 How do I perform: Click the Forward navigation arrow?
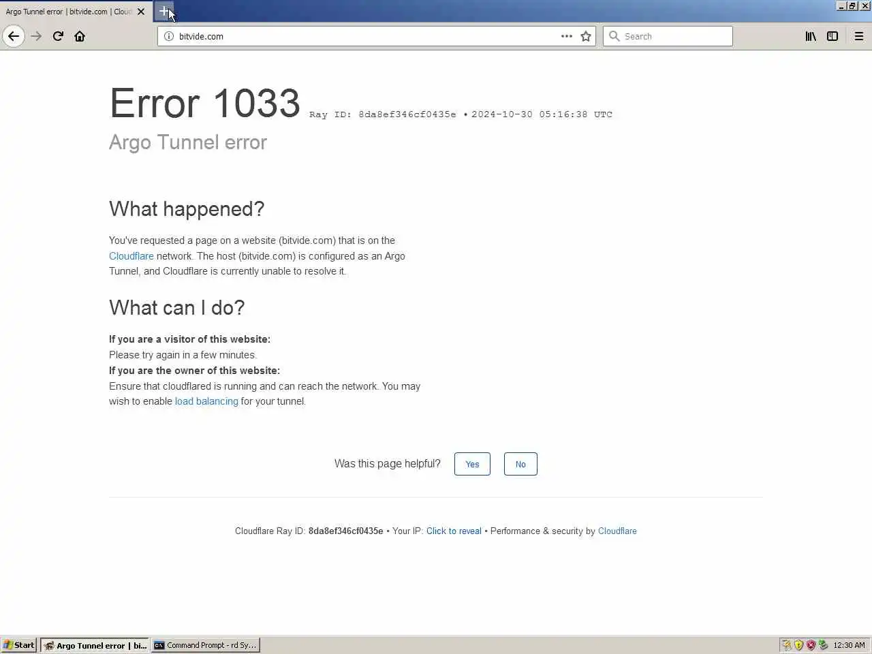coord(36,36)
